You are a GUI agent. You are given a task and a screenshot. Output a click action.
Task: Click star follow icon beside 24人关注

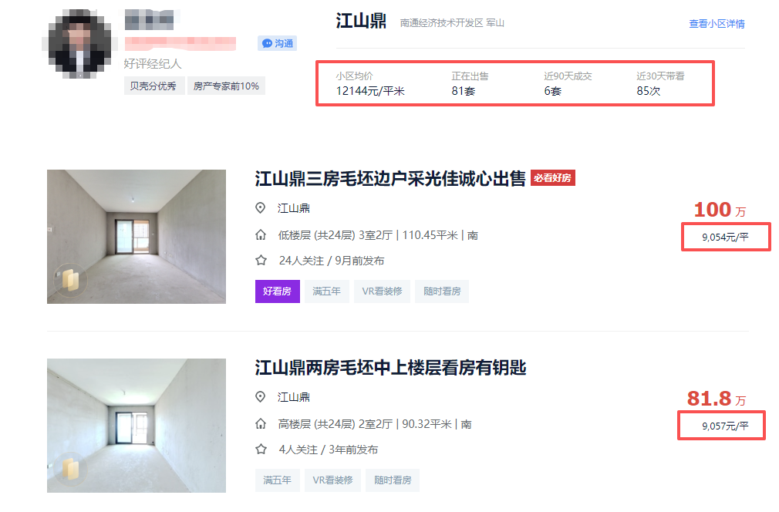(261, 261)
